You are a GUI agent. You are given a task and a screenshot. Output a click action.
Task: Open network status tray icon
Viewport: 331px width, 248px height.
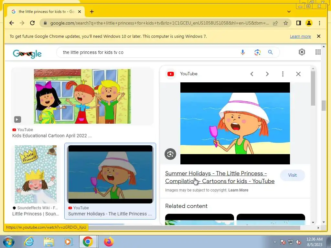tap(291, 242)
